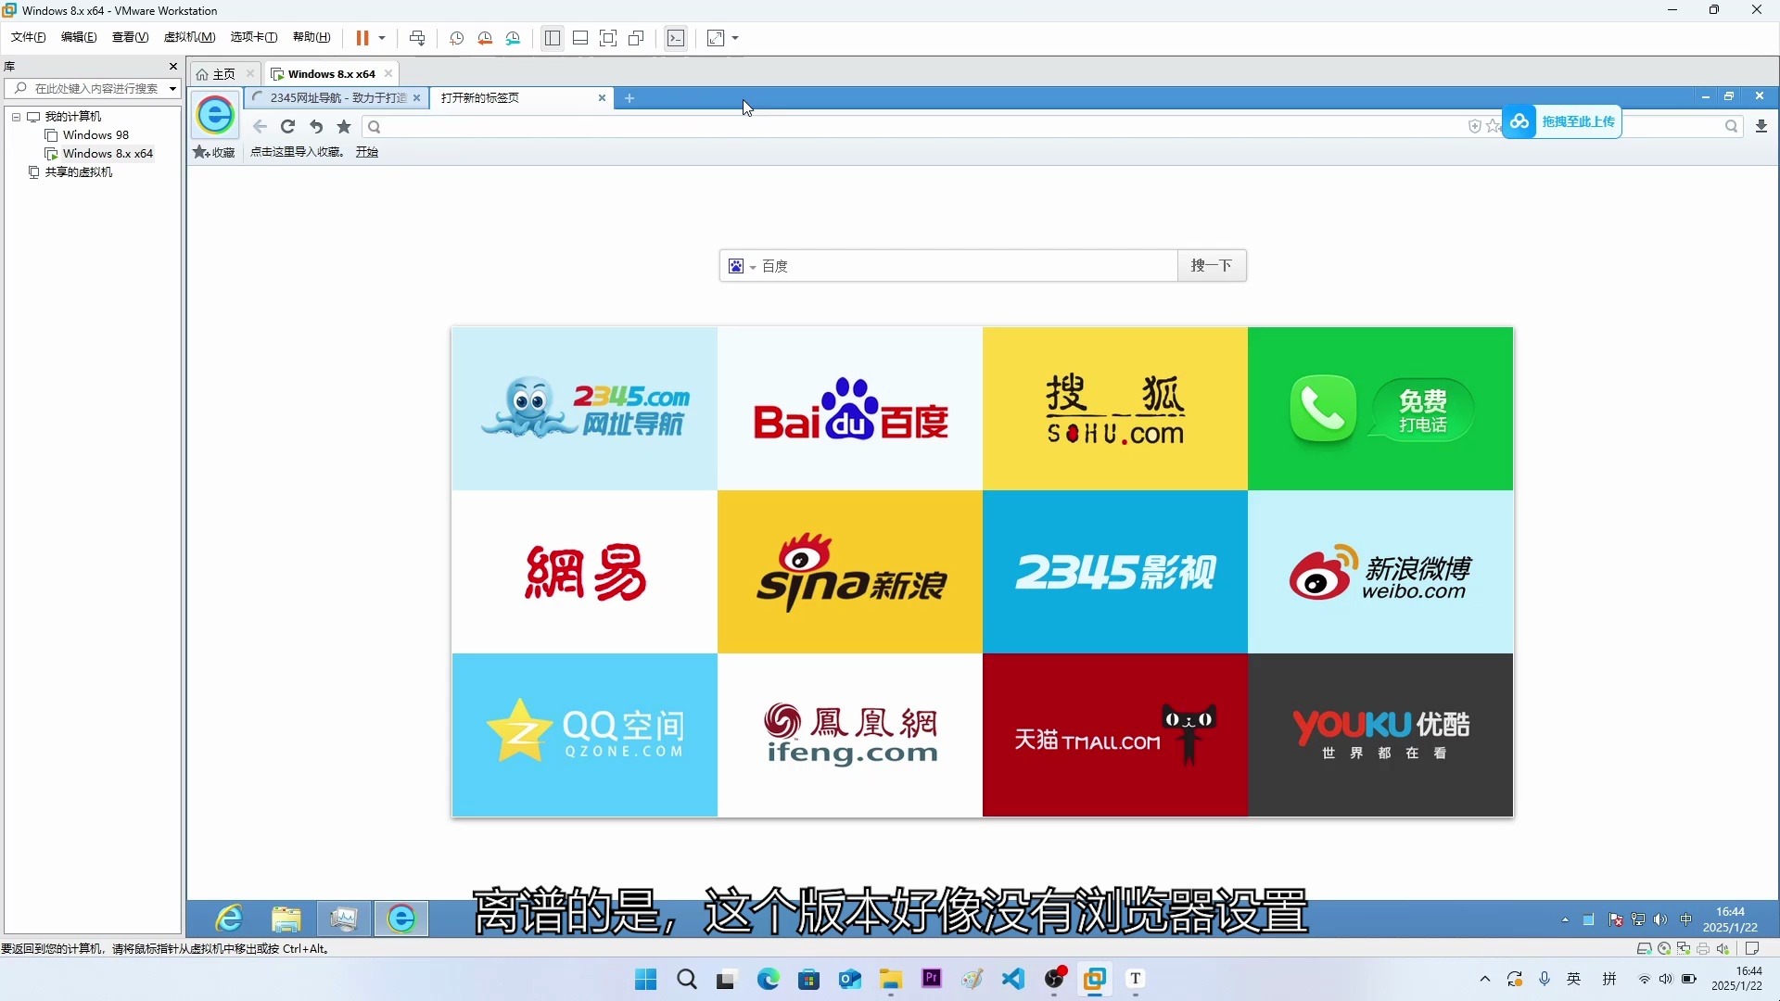
Task: Close the Windows 8.x x64 VMware tab
Action: tap(388, 74)
